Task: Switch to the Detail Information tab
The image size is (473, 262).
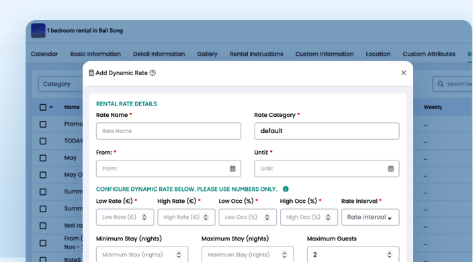Action: tap(159, 54)
